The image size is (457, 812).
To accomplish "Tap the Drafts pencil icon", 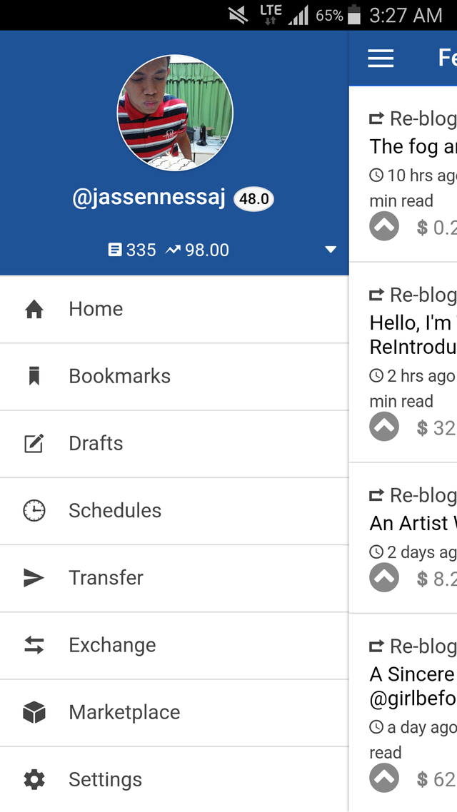I will pos(34,443).
